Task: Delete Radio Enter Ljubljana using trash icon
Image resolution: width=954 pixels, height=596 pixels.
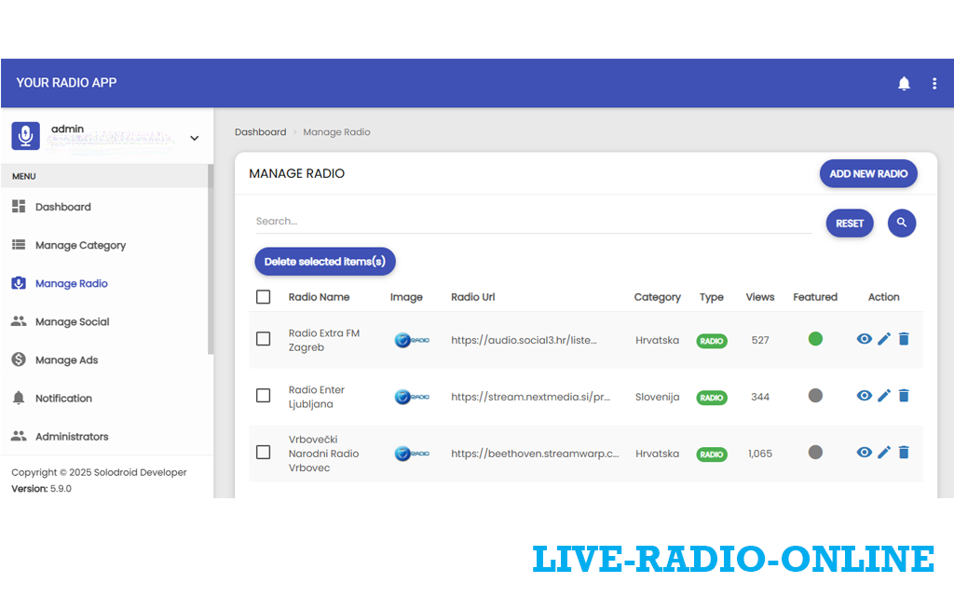Action: 904,396
